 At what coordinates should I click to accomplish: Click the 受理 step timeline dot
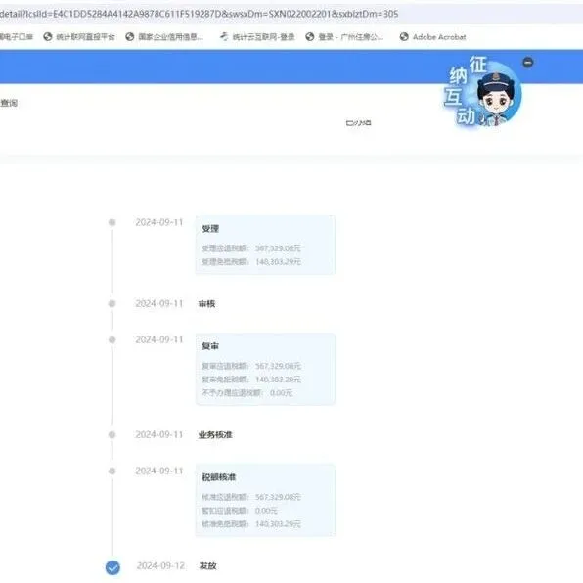pos(112,222)
